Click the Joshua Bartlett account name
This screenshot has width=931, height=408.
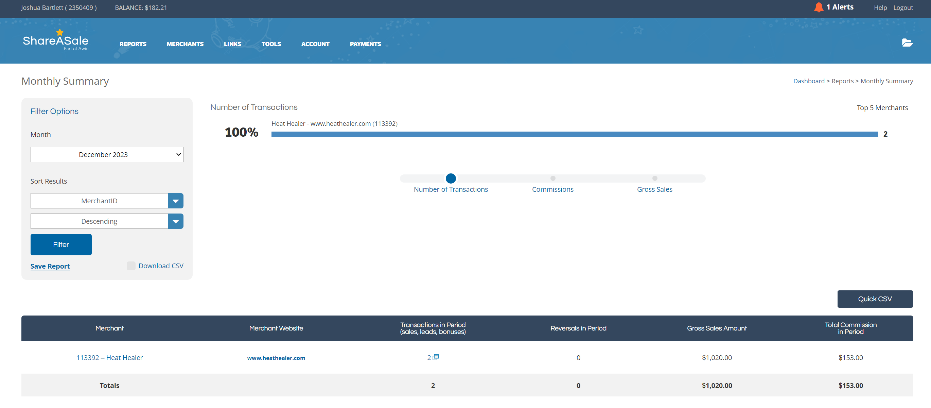(59, 7)
